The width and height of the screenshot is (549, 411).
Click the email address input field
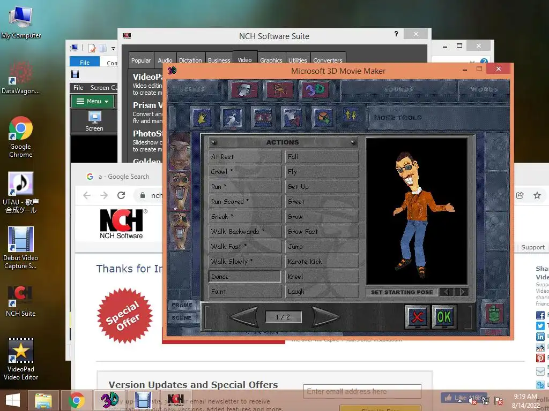pyautogui.click(x=362, y=391)
